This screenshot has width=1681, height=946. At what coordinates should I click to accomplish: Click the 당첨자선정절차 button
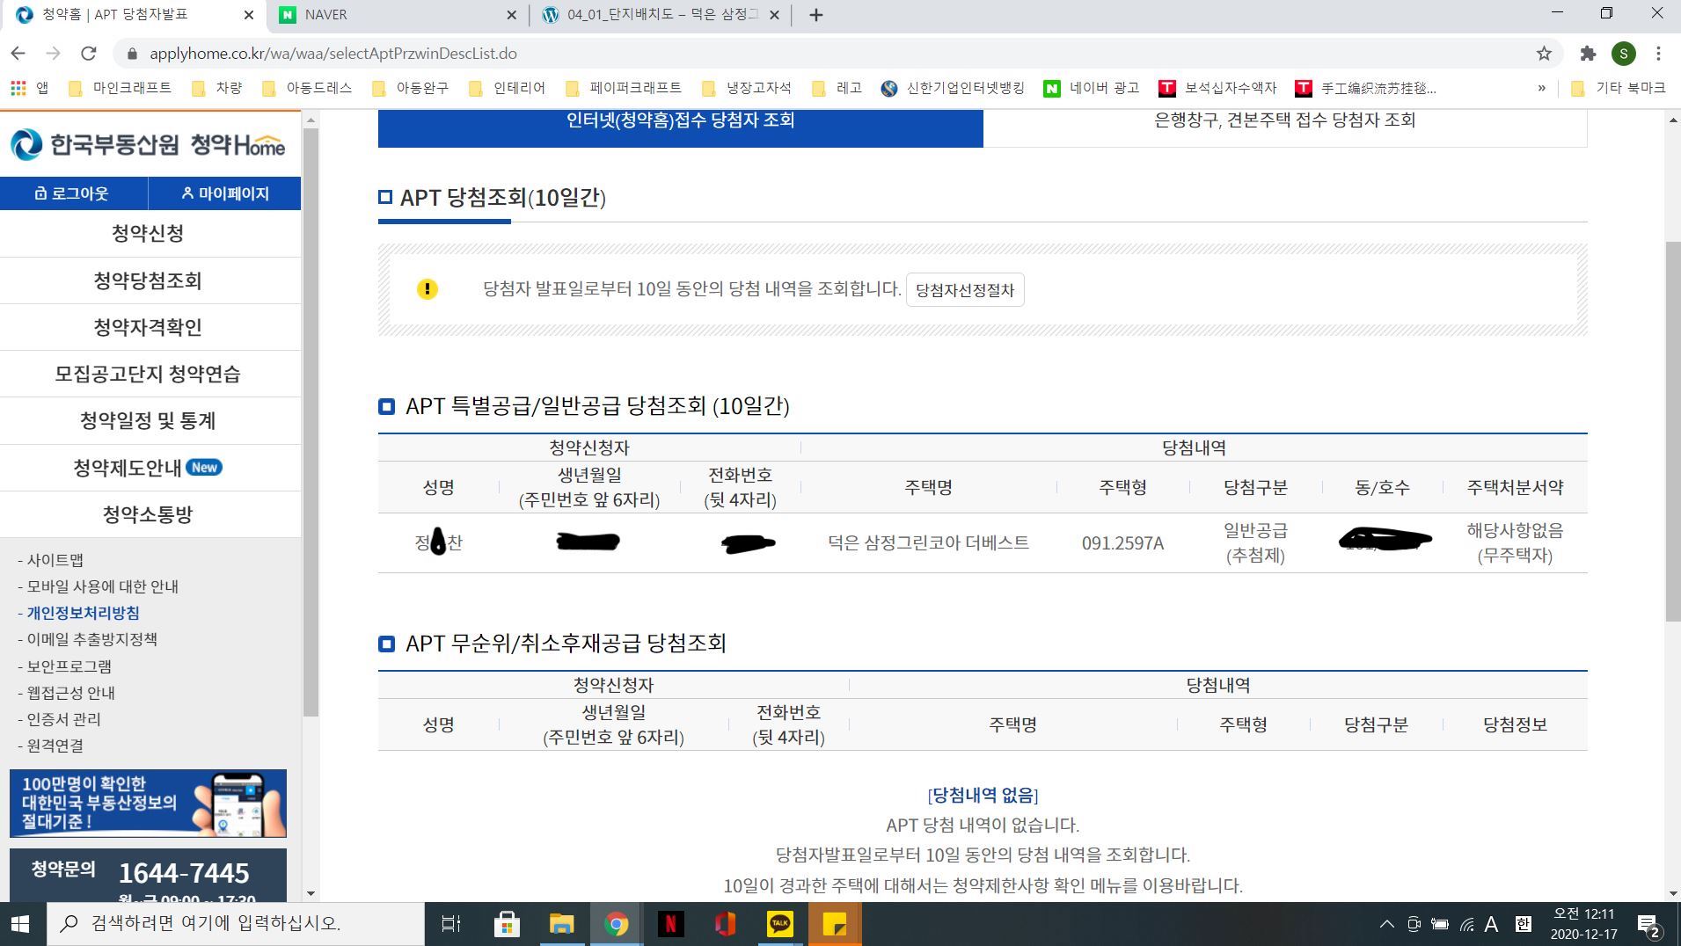click(965, 290)
